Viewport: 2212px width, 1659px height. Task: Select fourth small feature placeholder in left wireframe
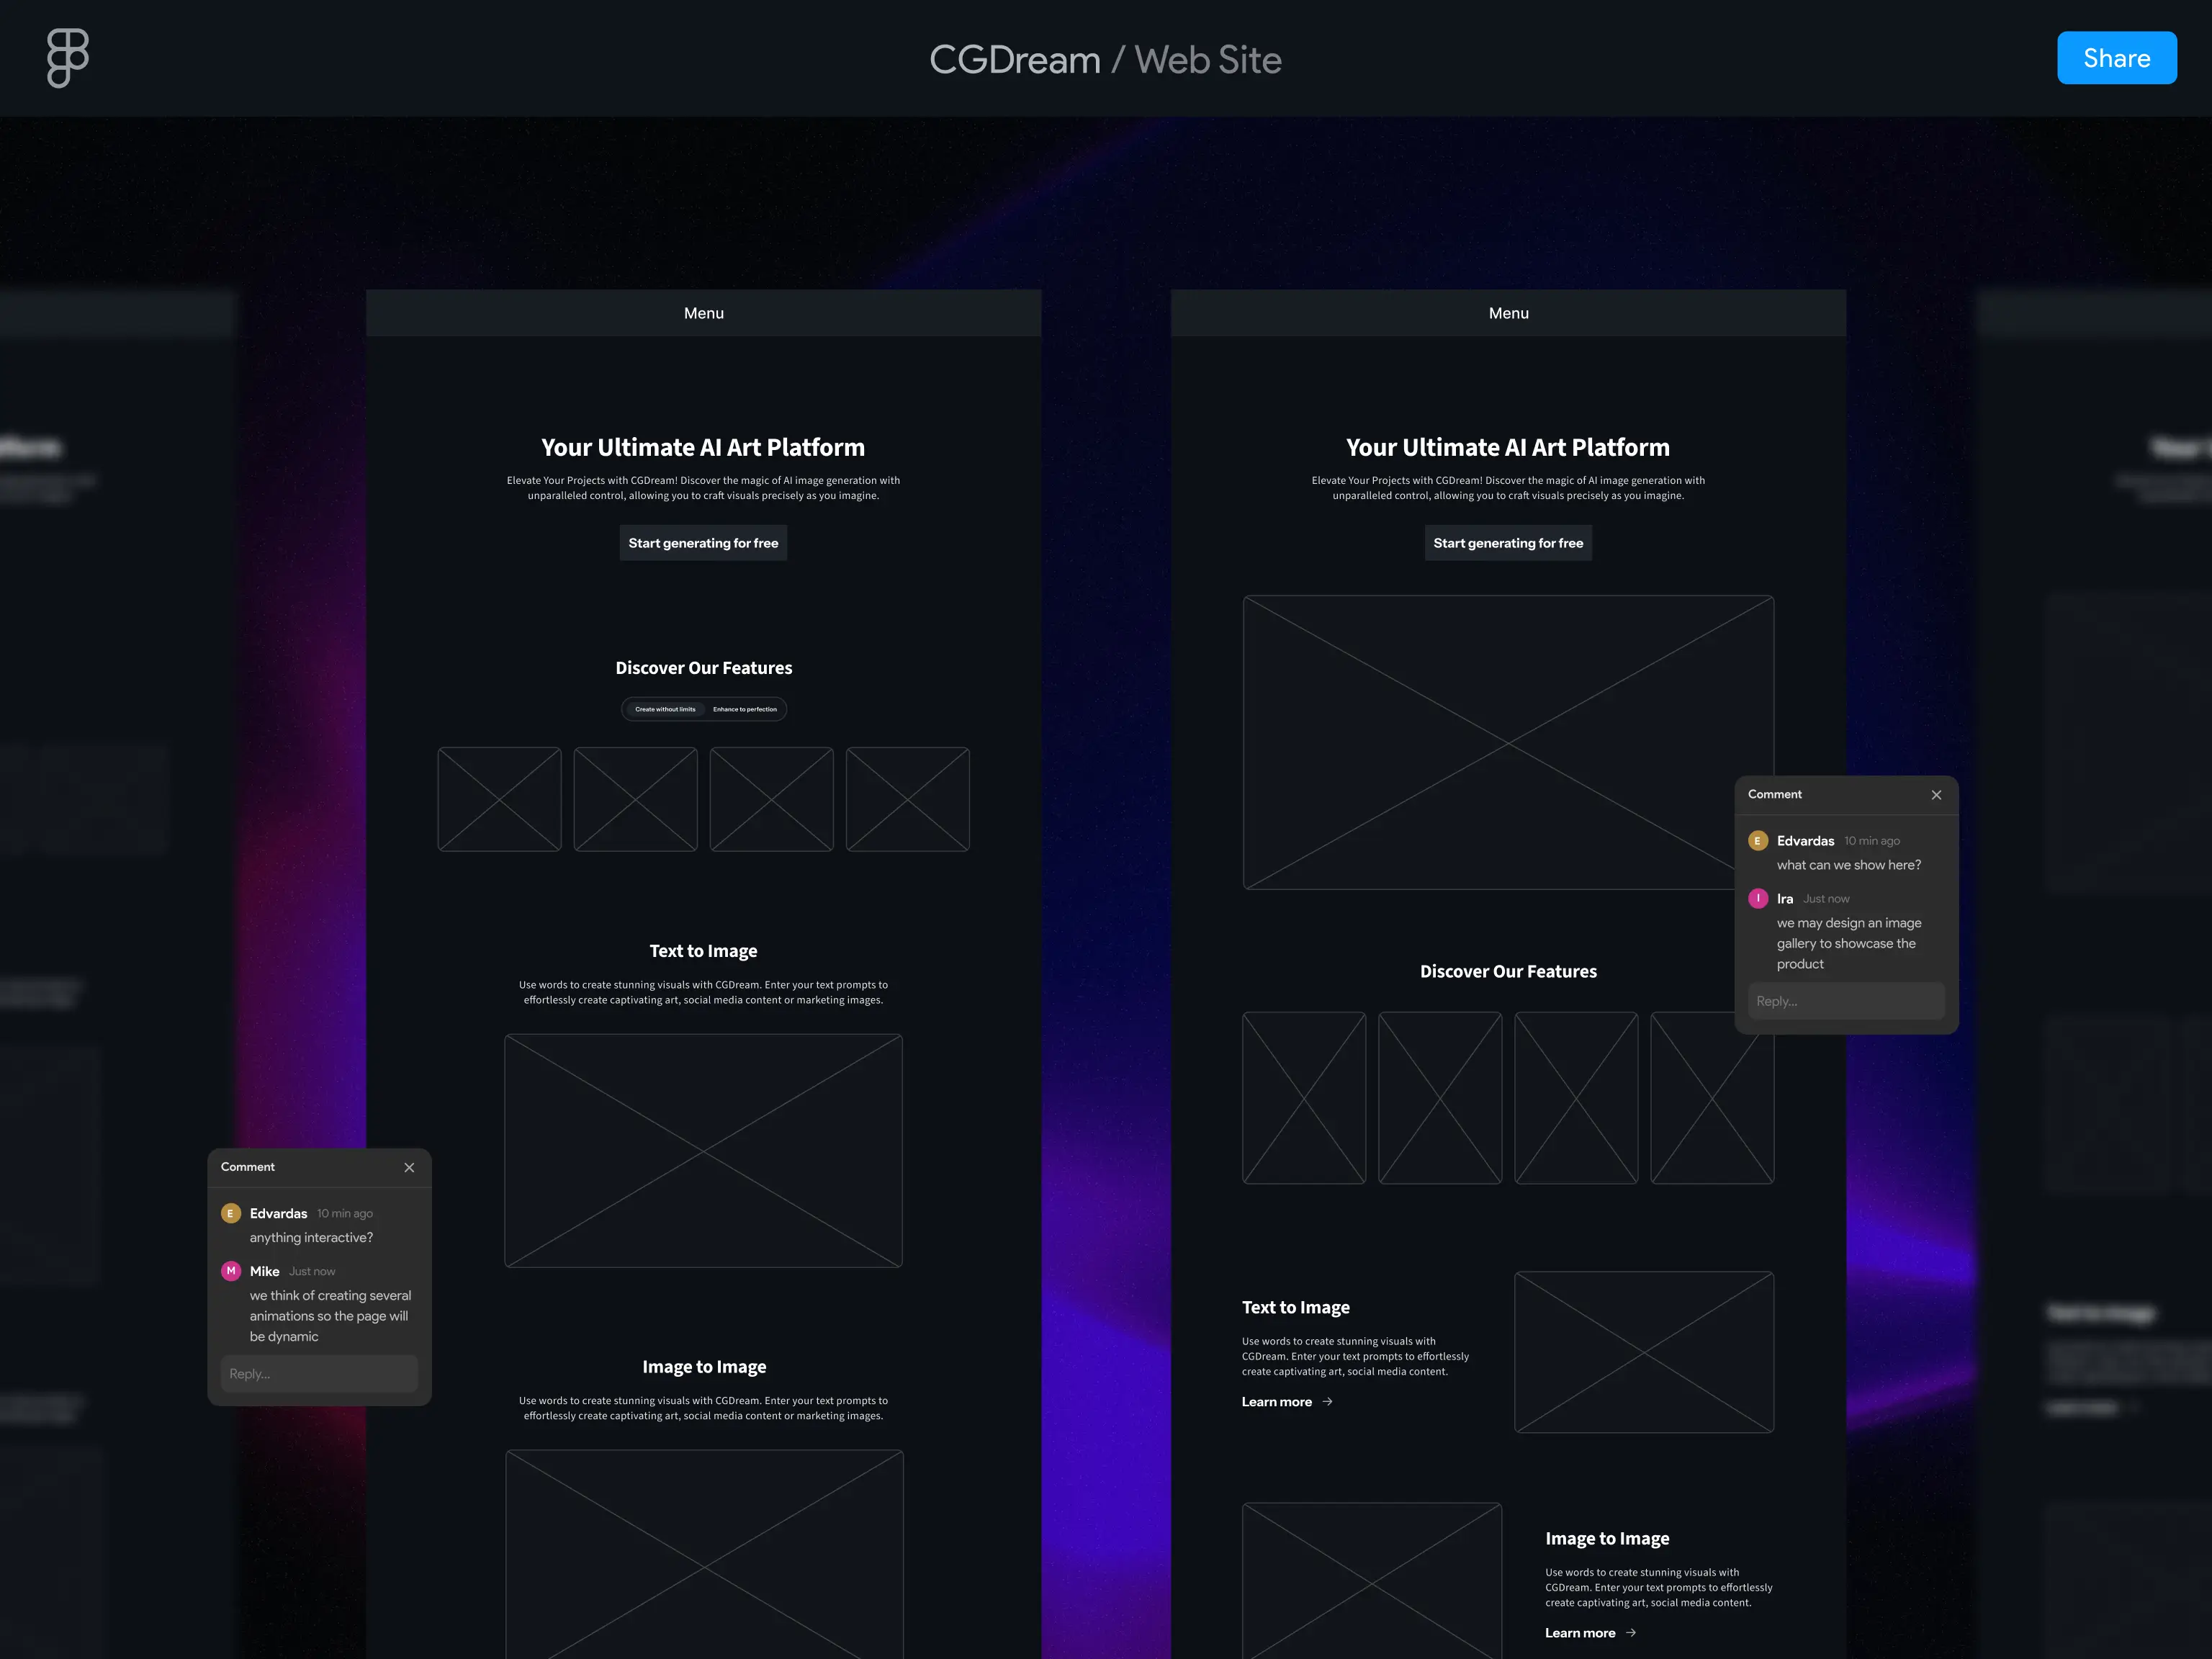click(x=907, y=800)
